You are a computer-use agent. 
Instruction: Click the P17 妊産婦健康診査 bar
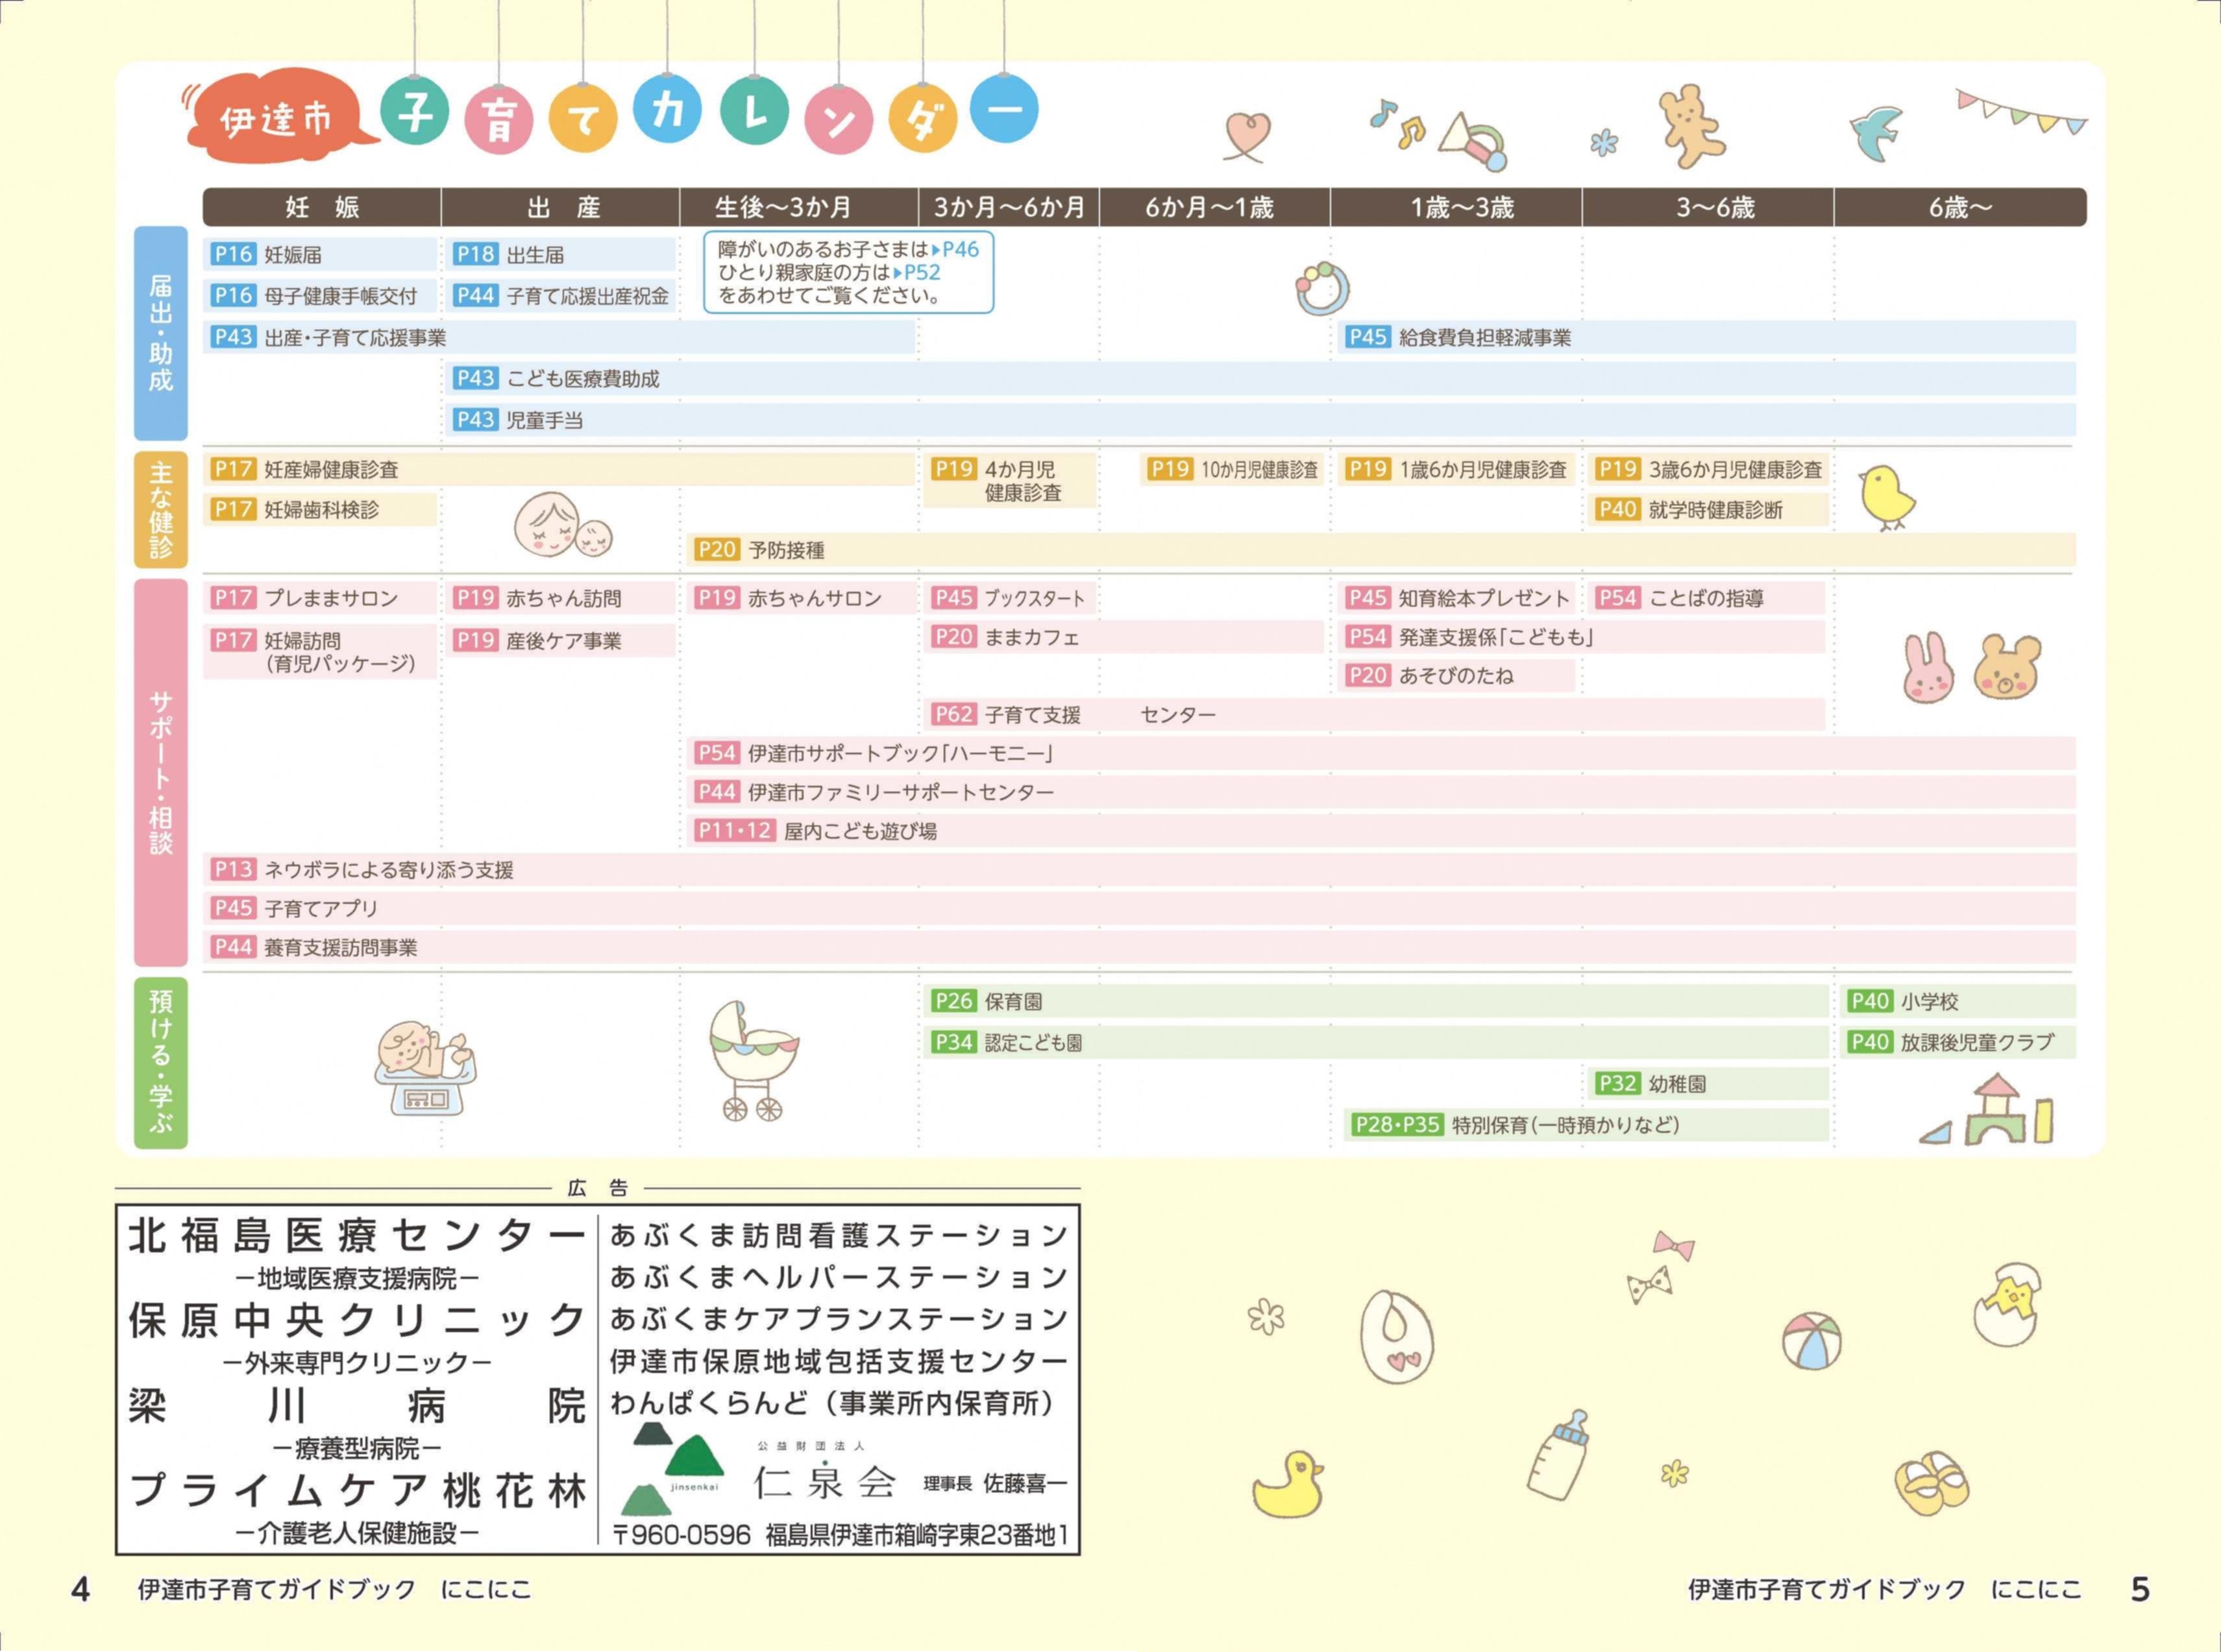[x=559, y=469]
